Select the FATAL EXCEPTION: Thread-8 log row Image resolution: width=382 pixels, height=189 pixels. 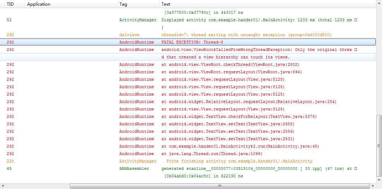pos(192,42)
